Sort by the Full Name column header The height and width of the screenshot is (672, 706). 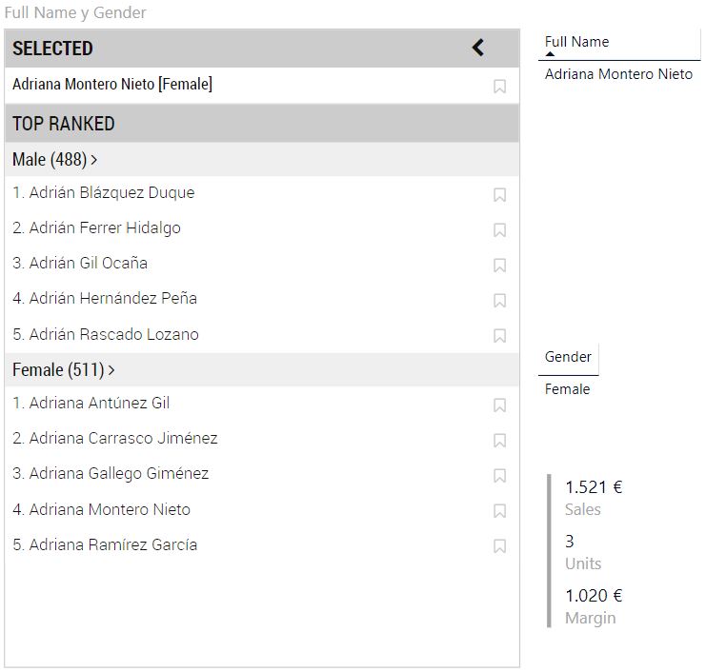coord(576,42)
